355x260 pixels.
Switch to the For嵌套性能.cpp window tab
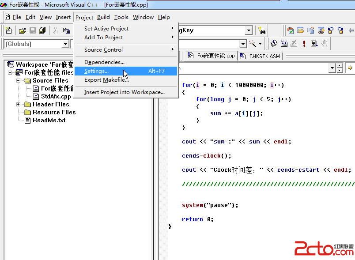click(x=211, y=56)
